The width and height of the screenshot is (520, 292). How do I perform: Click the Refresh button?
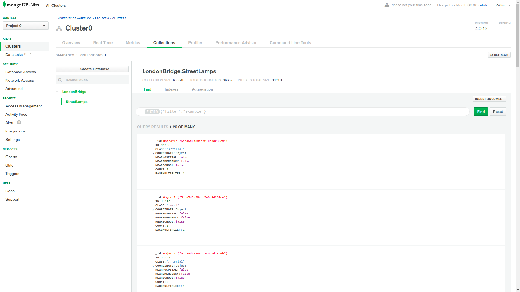pos(499,55)
